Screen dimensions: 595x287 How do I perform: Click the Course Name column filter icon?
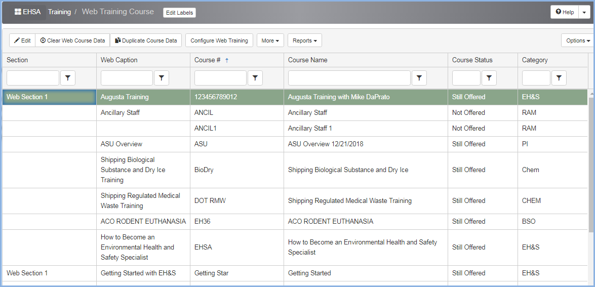pyautogui.click(x=419, y=78)
